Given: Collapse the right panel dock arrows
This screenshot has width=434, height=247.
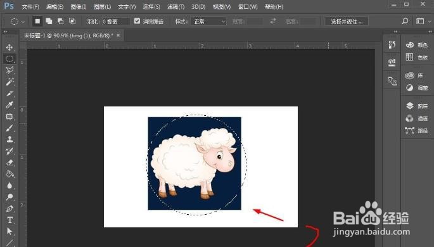Looking at the screenshot, I should (430, 32).
